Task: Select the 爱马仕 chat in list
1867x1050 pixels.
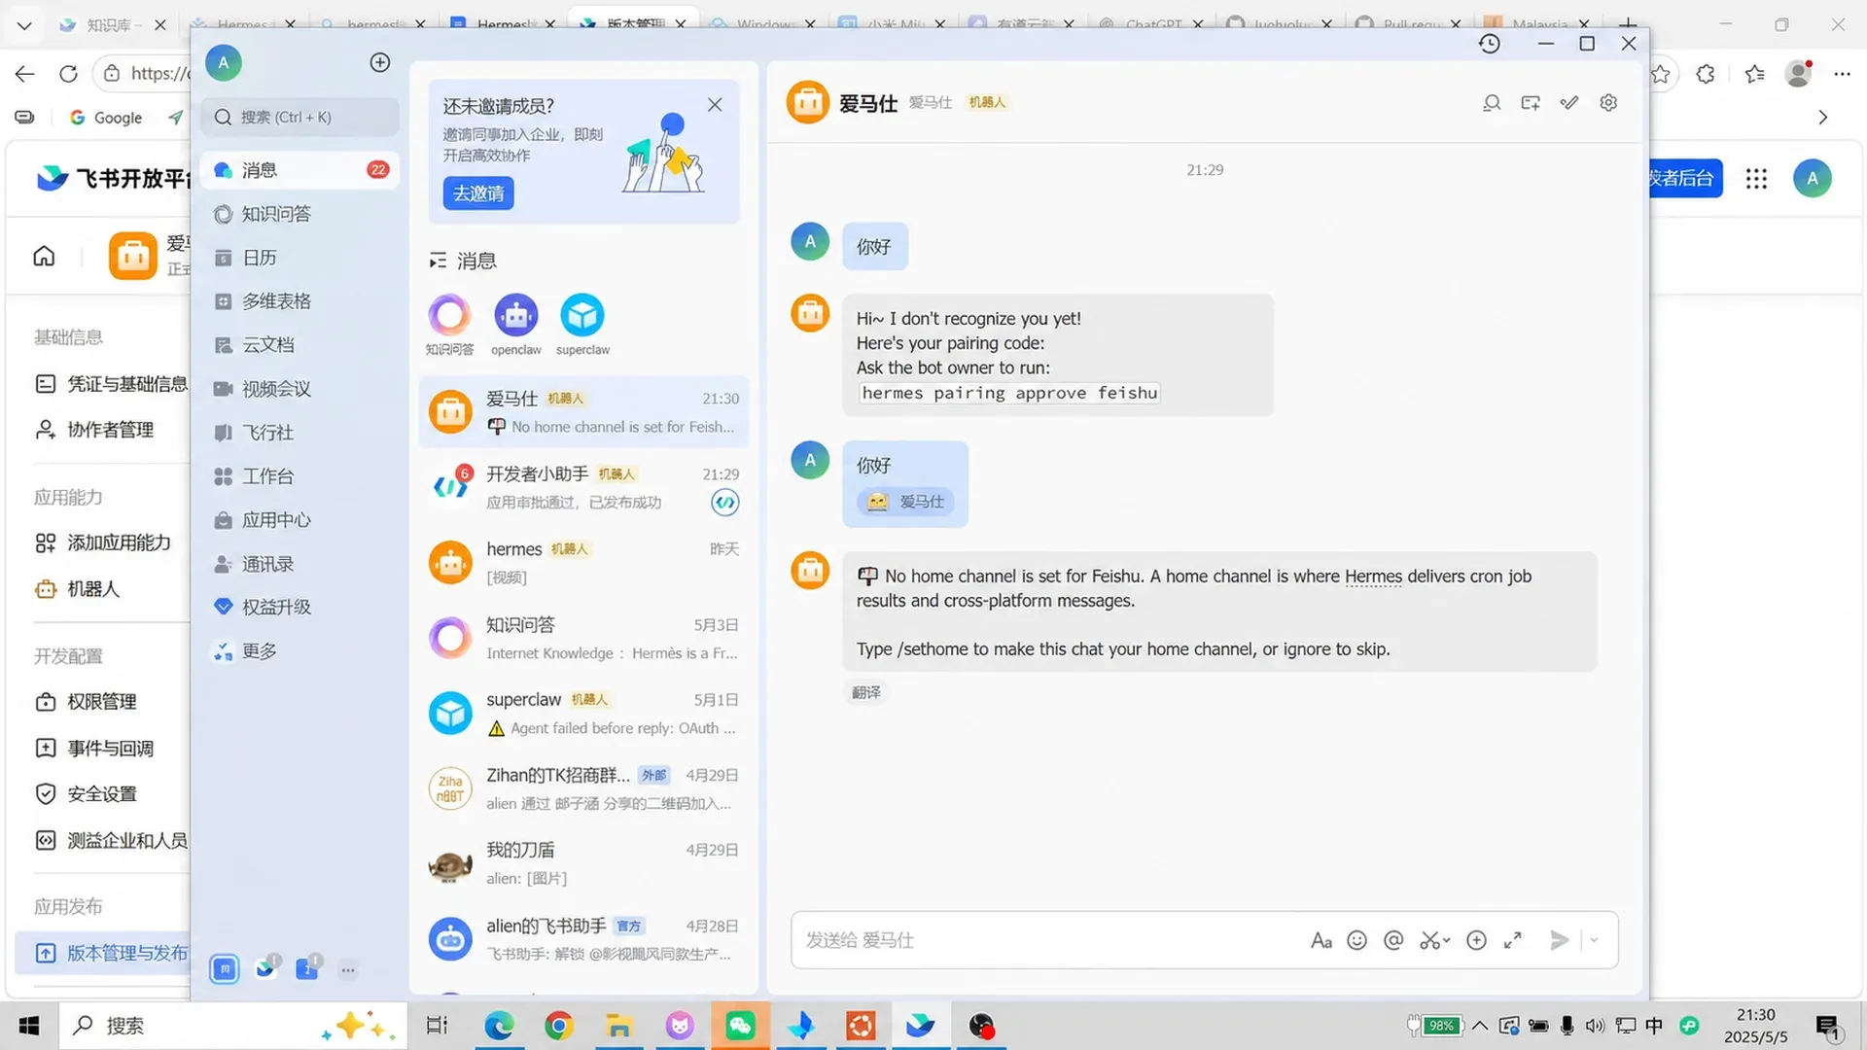Action: [583, 412]
